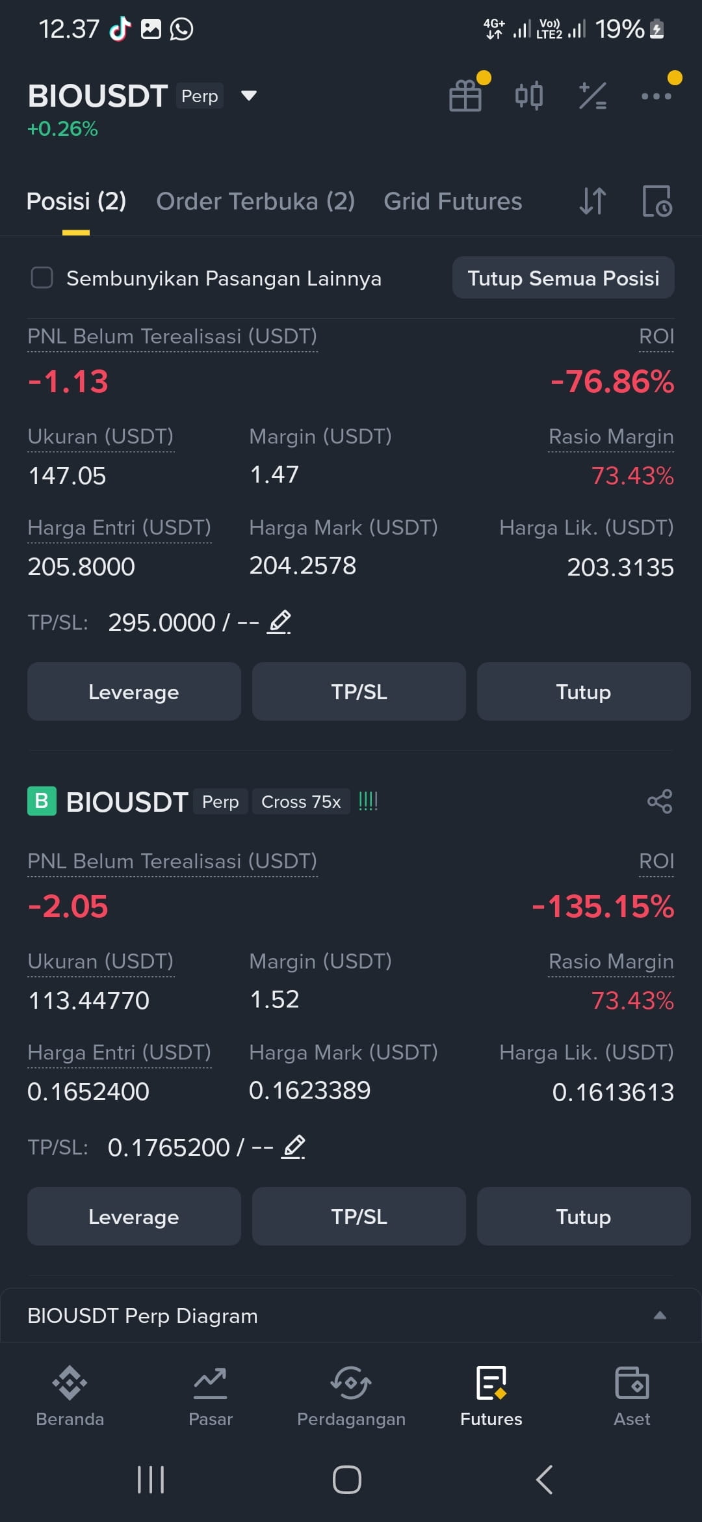Open the order history document icon
The width and height of the screenshot is (702, 1522).
click(656, 201)
